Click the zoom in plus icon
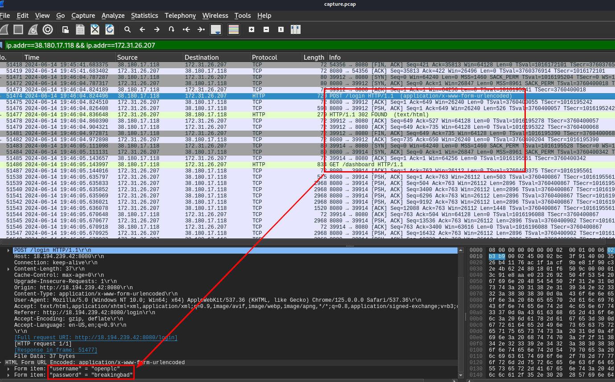 (x=252, y=29)
